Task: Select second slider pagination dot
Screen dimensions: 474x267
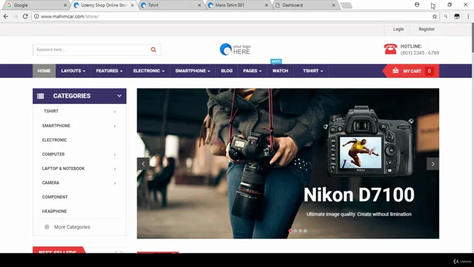Action: [x=296, y=231]
